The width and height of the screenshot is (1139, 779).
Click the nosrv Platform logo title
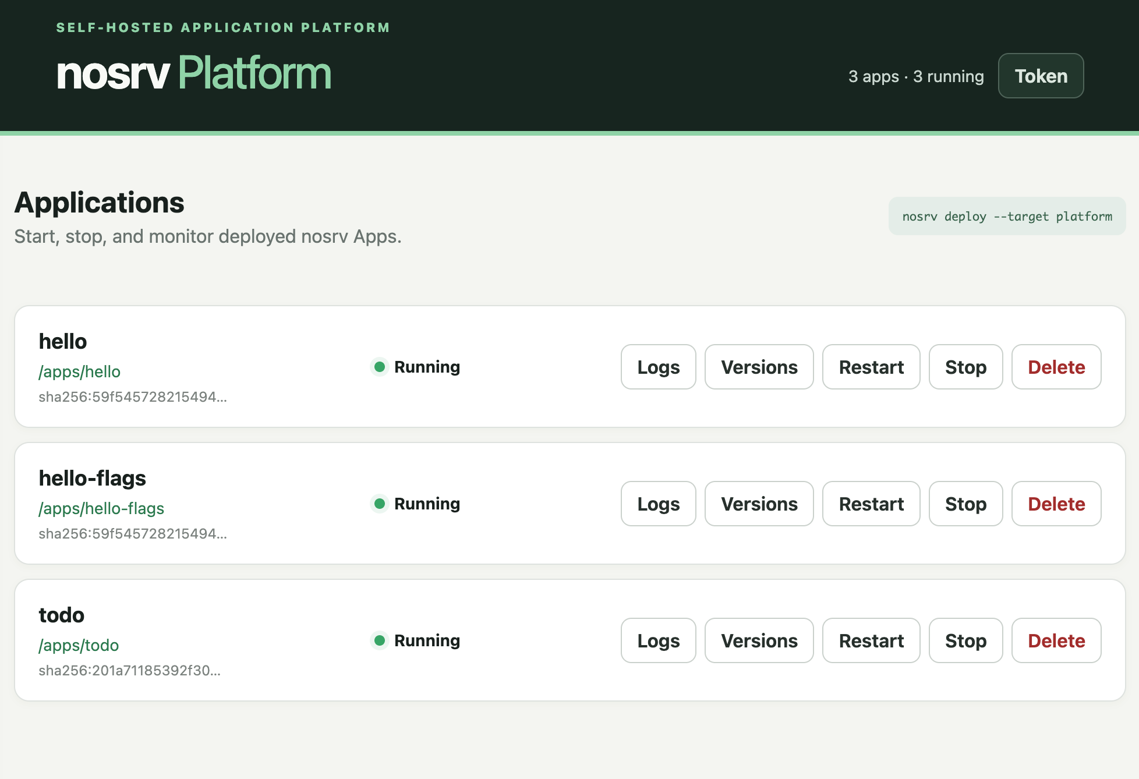194,73
